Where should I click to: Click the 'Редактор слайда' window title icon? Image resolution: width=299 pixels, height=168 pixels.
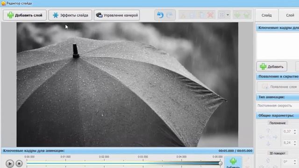tap(3, 3)
